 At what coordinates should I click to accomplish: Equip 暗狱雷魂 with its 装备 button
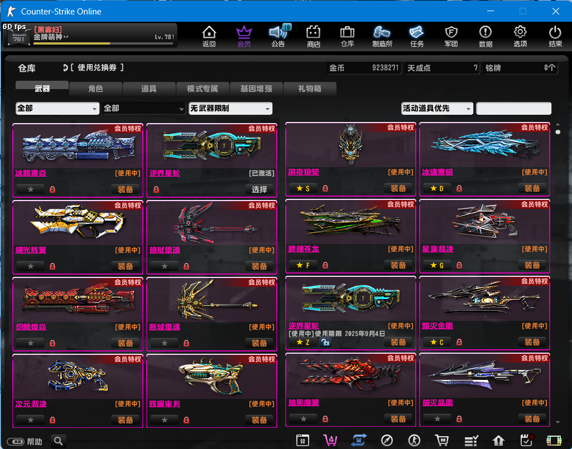pyautogui.click(x=259, y=266)
